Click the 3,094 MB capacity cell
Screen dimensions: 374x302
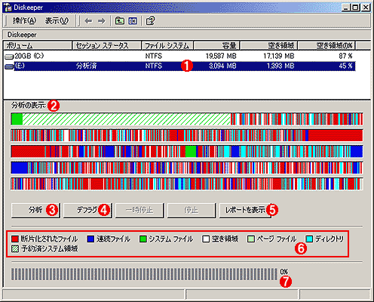click(x=222, y=66)
